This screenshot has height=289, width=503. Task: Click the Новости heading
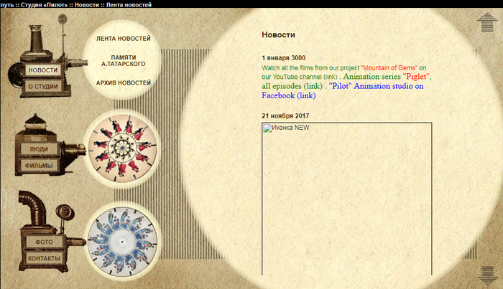(x=279, y=34)
